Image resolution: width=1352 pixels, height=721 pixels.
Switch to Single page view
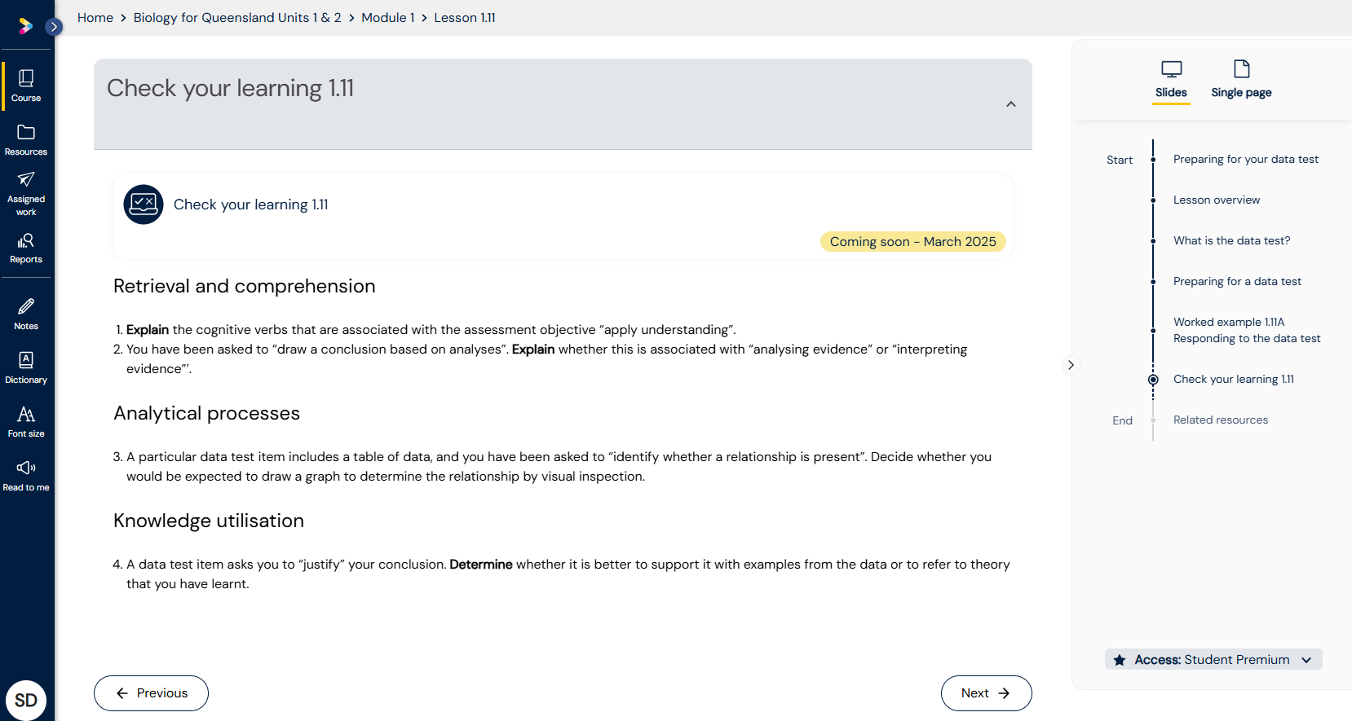pyautogui.click(x=1240, y=79)
